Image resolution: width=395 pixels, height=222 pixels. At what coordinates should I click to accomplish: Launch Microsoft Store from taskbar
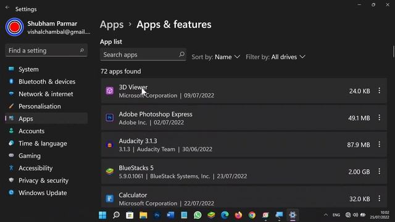coord(130,215)
